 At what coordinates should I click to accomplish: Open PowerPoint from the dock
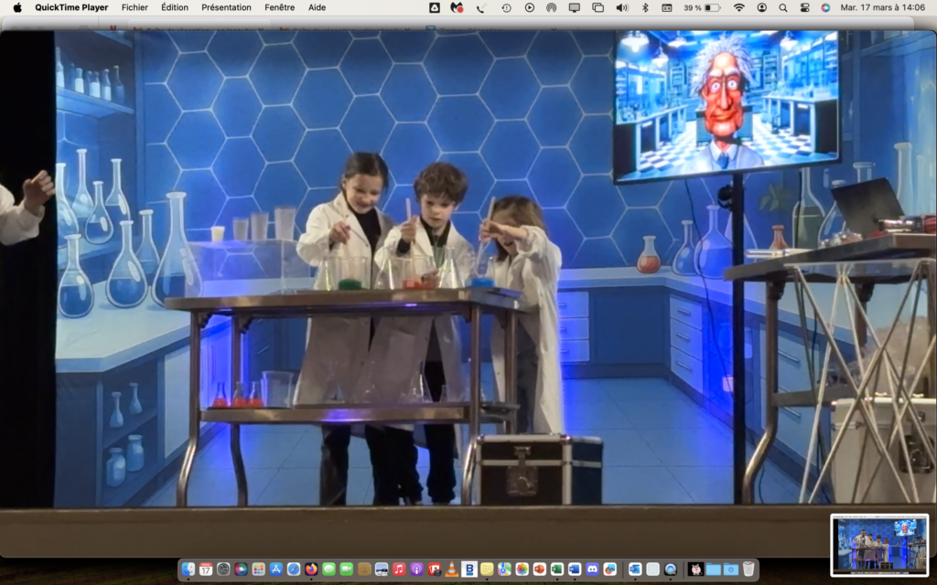(x=539, y=569)
